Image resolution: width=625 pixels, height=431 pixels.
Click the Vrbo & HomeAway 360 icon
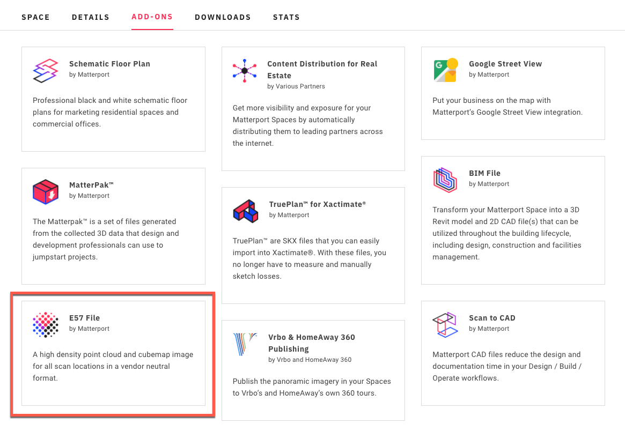click(x=245, y=344)
